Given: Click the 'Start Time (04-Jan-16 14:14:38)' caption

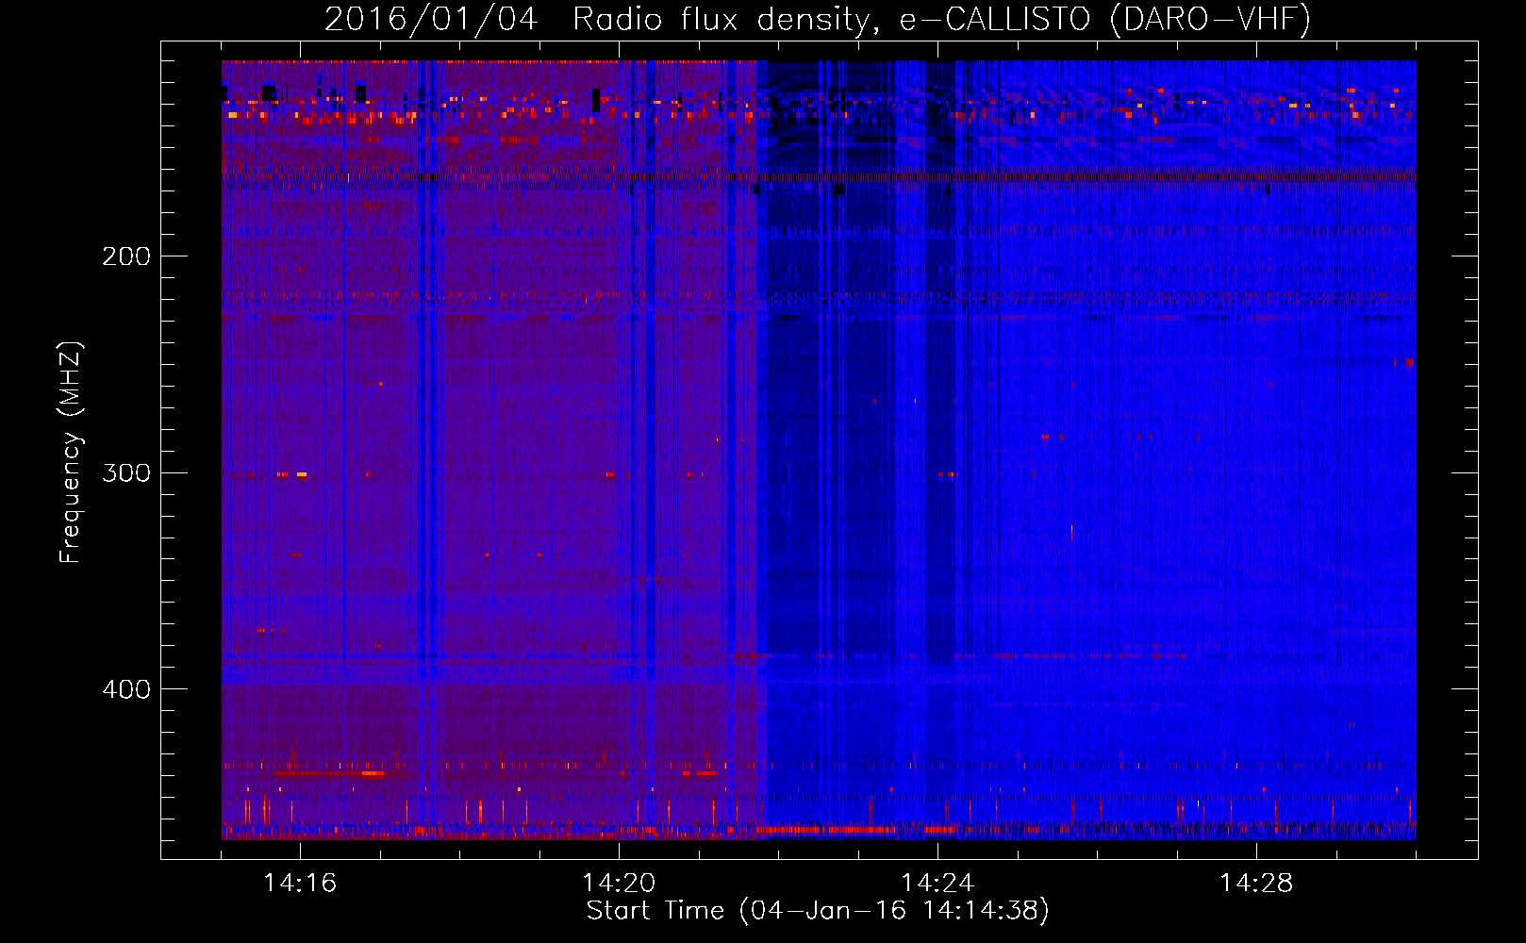Looking at the screenshot, I should (x=817, y=911).
